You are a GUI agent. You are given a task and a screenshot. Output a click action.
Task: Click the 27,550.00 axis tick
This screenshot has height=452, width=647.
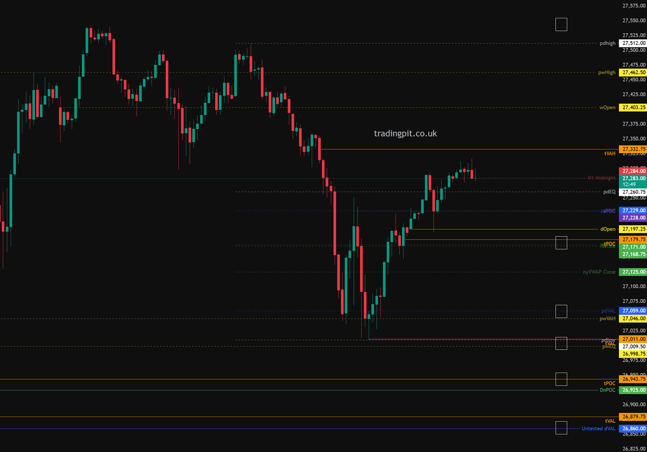coord(634,21)
